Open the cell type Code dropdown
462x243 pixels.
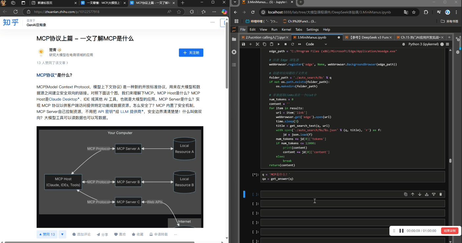316,44
